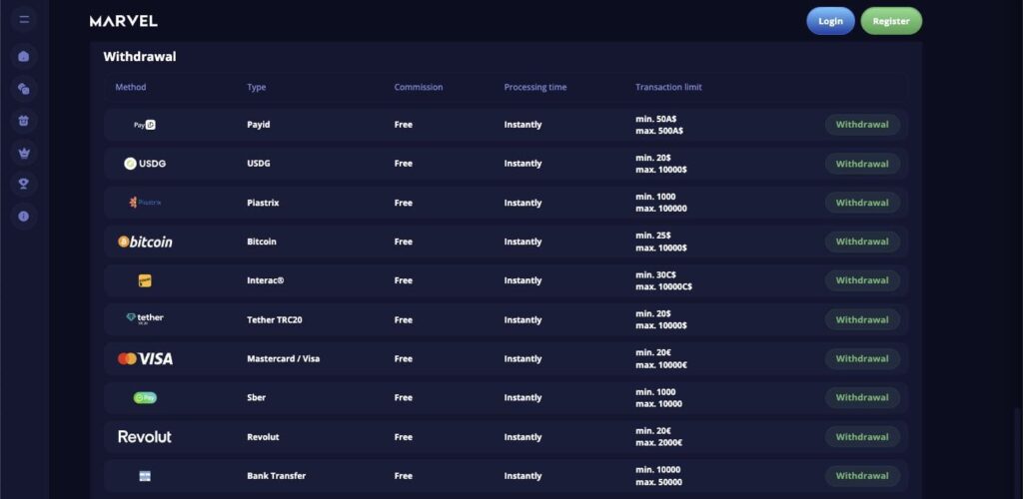Click the Revolut logo

tap(145, 436)
